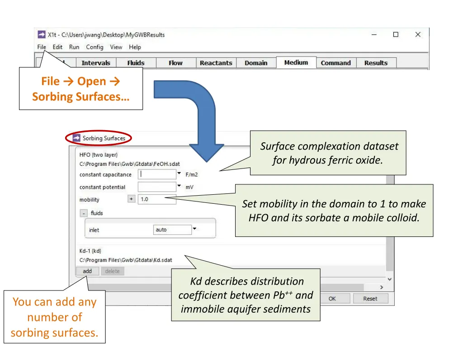The image size is (463, 347).
Task: Open the Config menu
Action: 94,47
